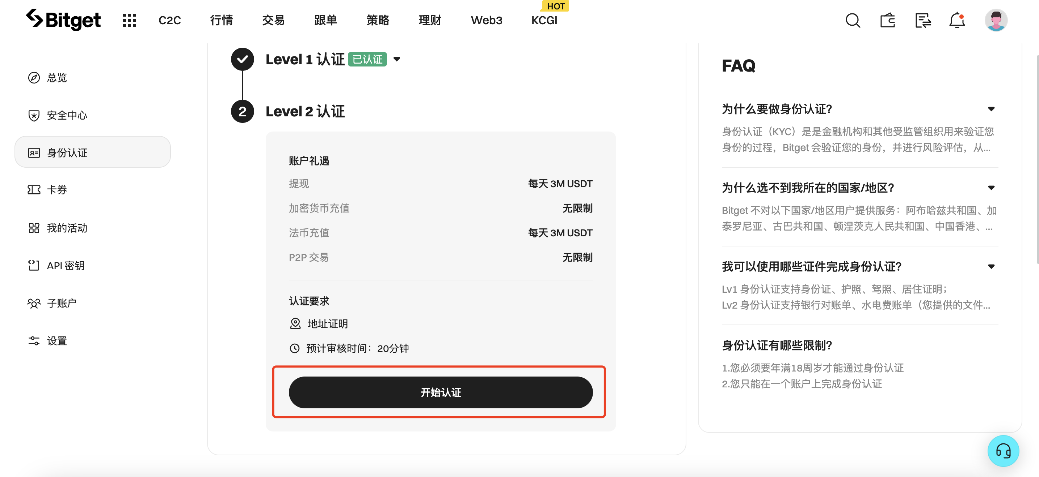Expand 为什么选不到我所在的国家/地区 FAQ arrow
The width and height of the screenshot is (1039, 477).
(x=991, y=188)
